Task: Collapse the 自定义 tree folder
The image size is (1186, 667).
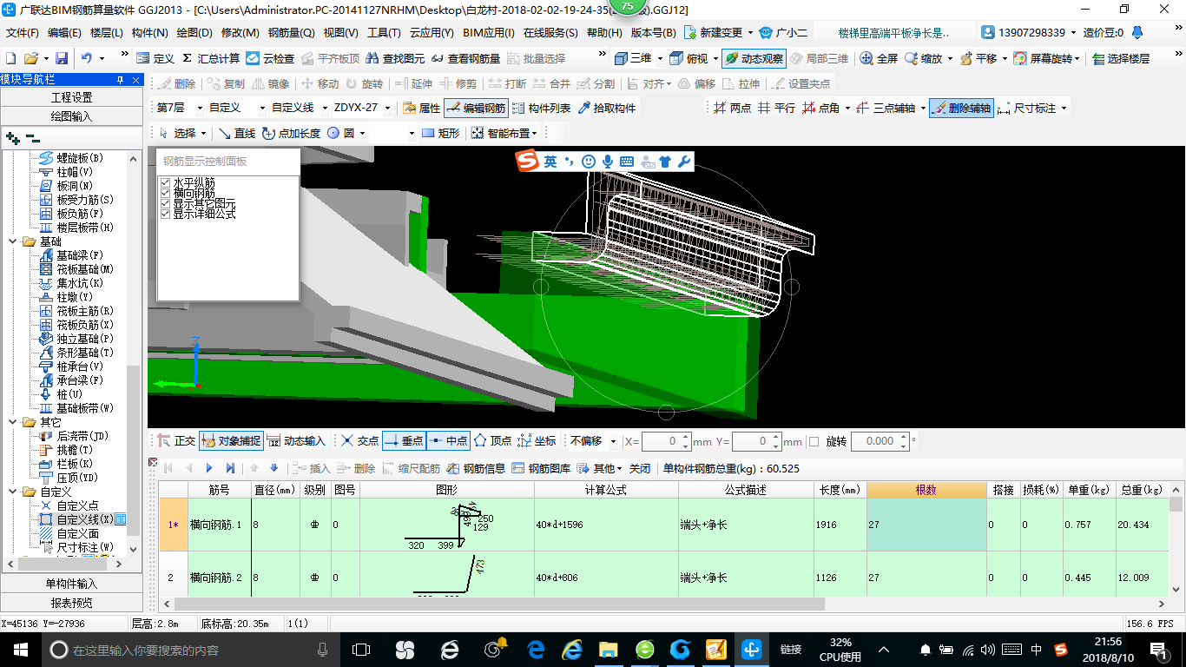Action: click(x=12, y=492)
